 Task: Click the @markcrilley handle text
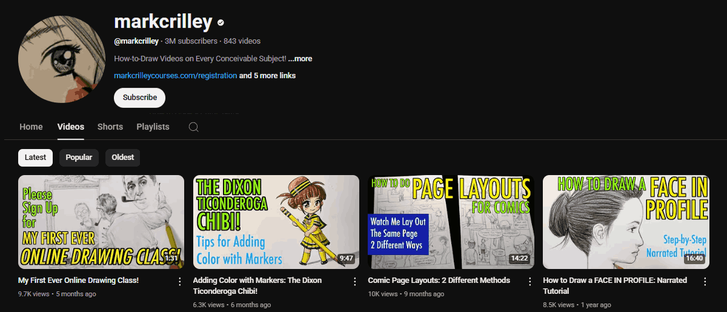(136, 41)
